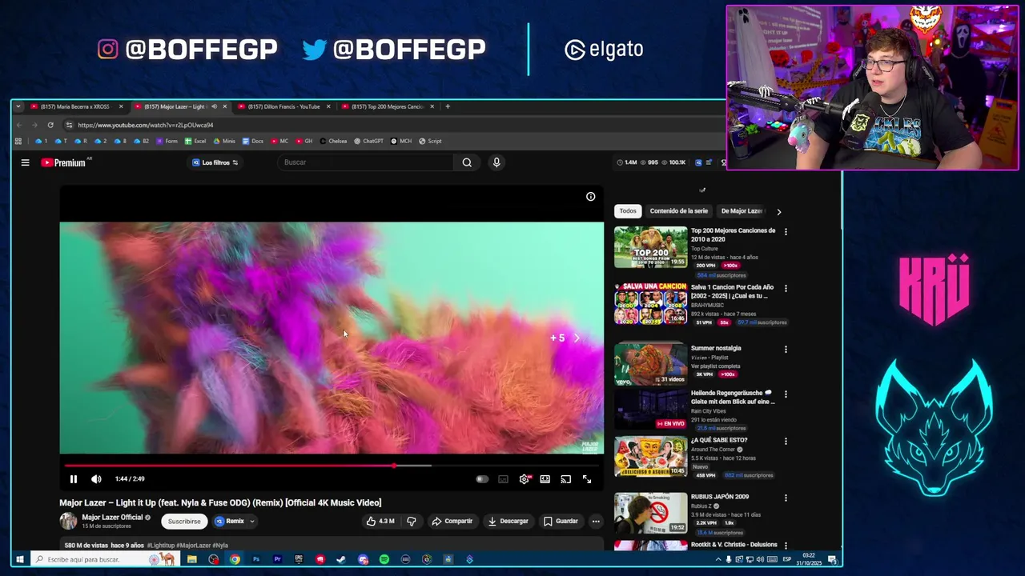Open the video player settings gear

tap(524, 479)
